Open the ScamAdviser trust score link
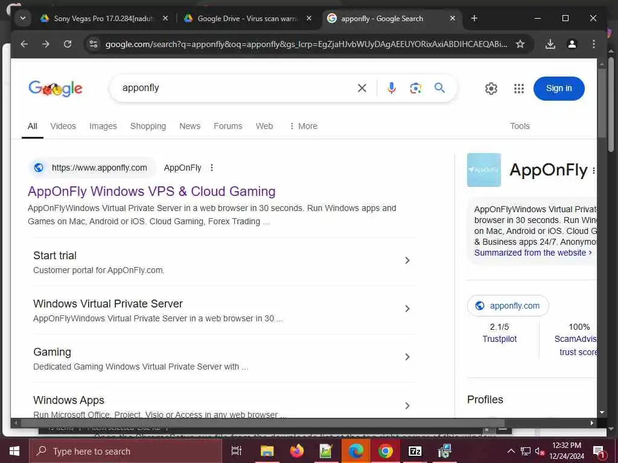This screenshot has width=618, height=463. click(x=576, y=345)
